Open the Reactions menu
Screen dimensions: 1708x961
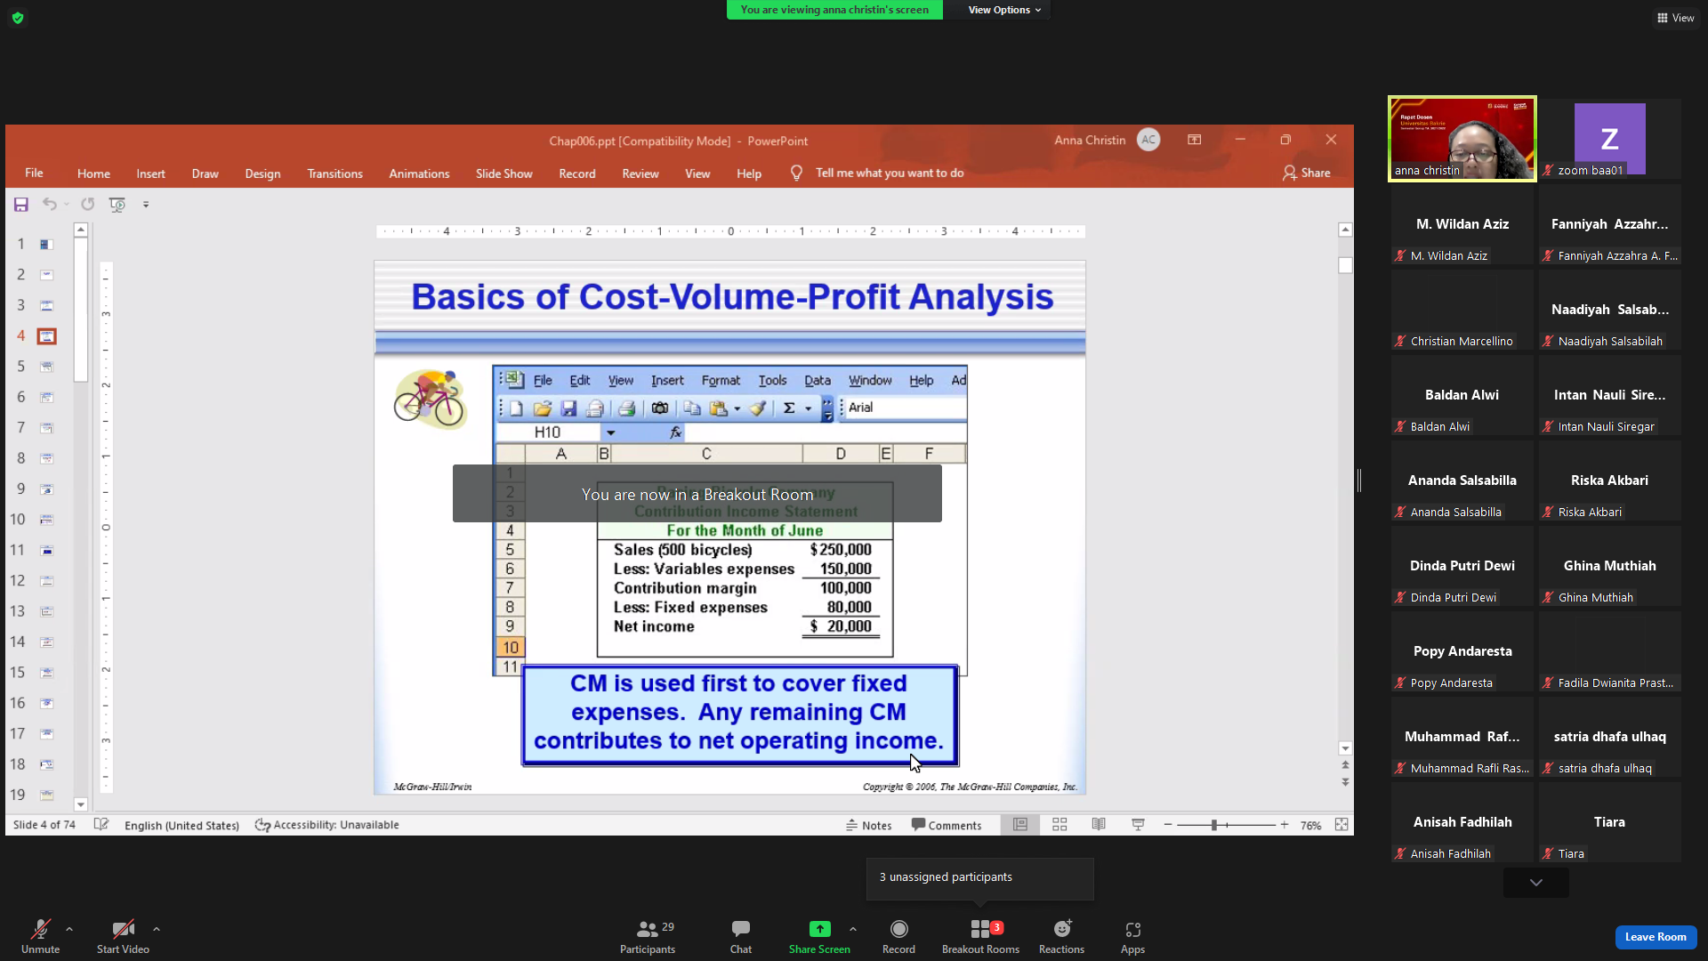point(1061,937)
